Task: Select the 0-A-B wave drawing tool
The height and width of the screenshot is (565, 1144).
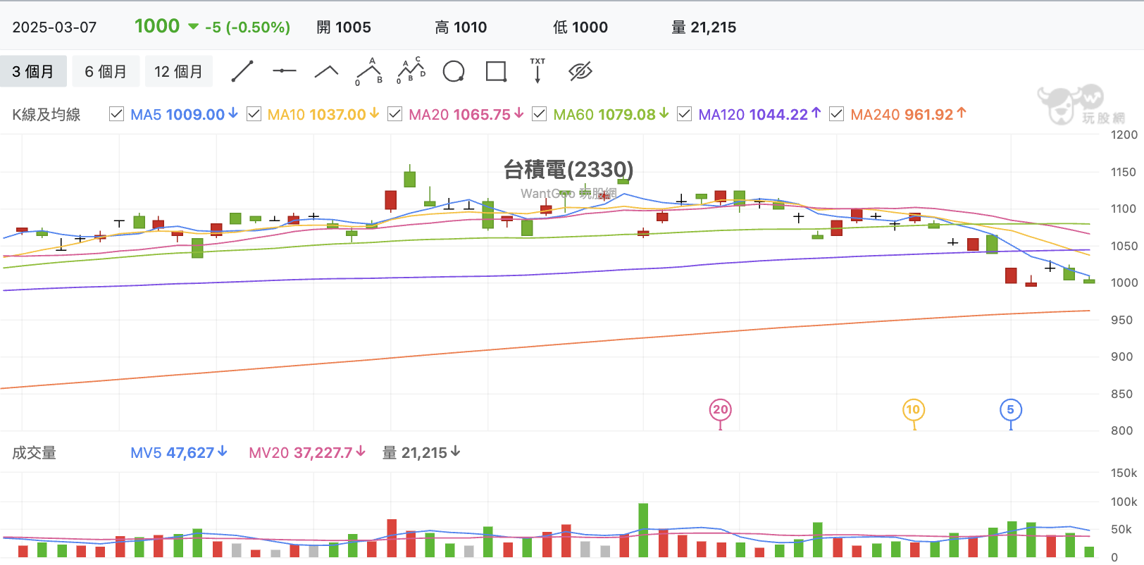Action: (369, 71)
